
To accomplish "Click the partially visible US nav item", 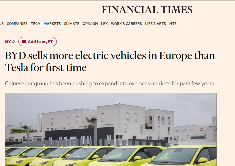I will [2, 24].
